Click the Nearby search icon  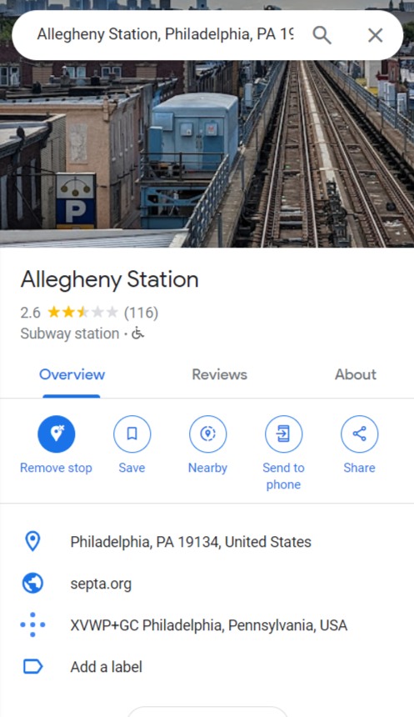pyautogui.click(x=208, y=434)
